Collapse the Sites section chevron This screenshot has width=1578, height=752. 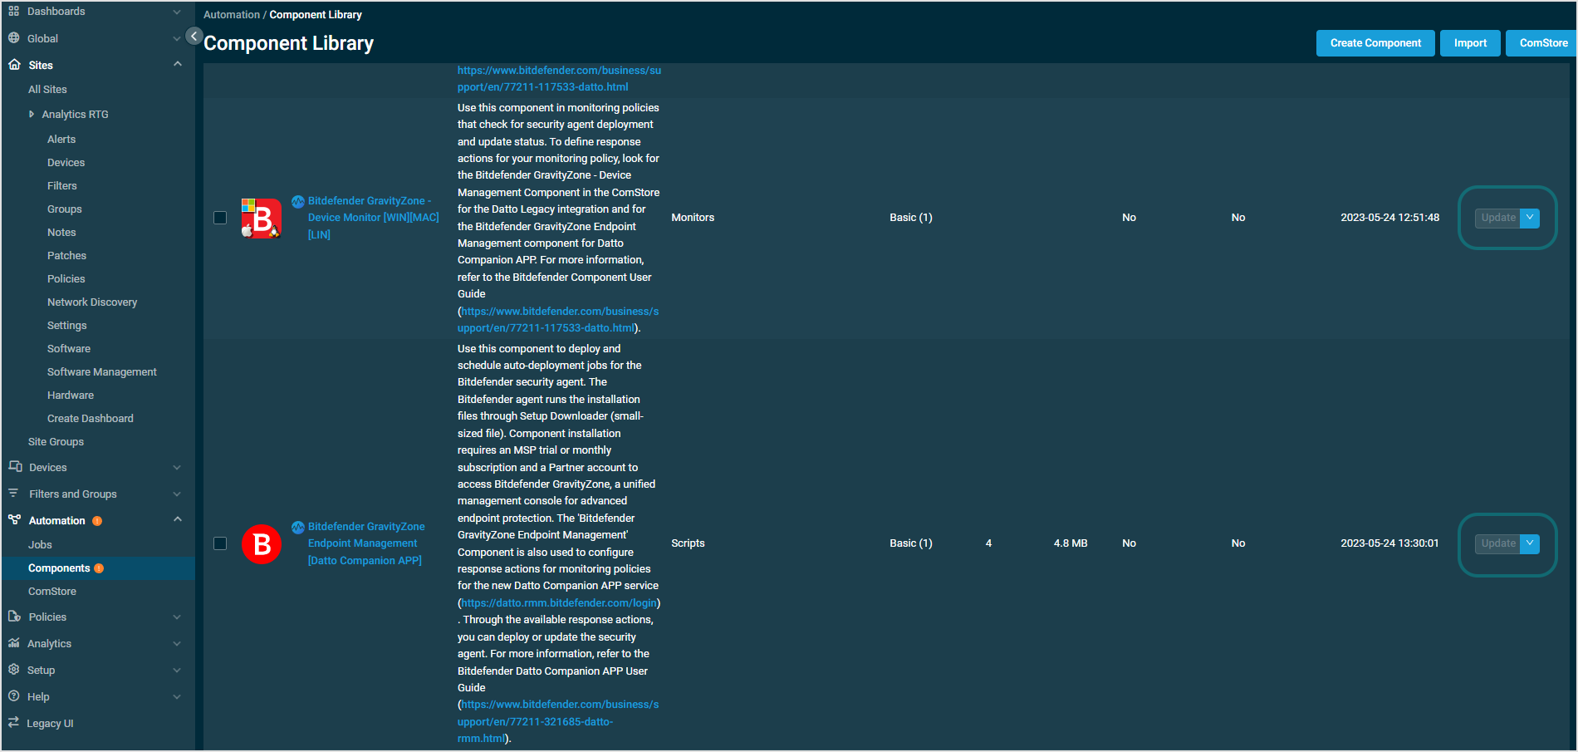(177, 63)
